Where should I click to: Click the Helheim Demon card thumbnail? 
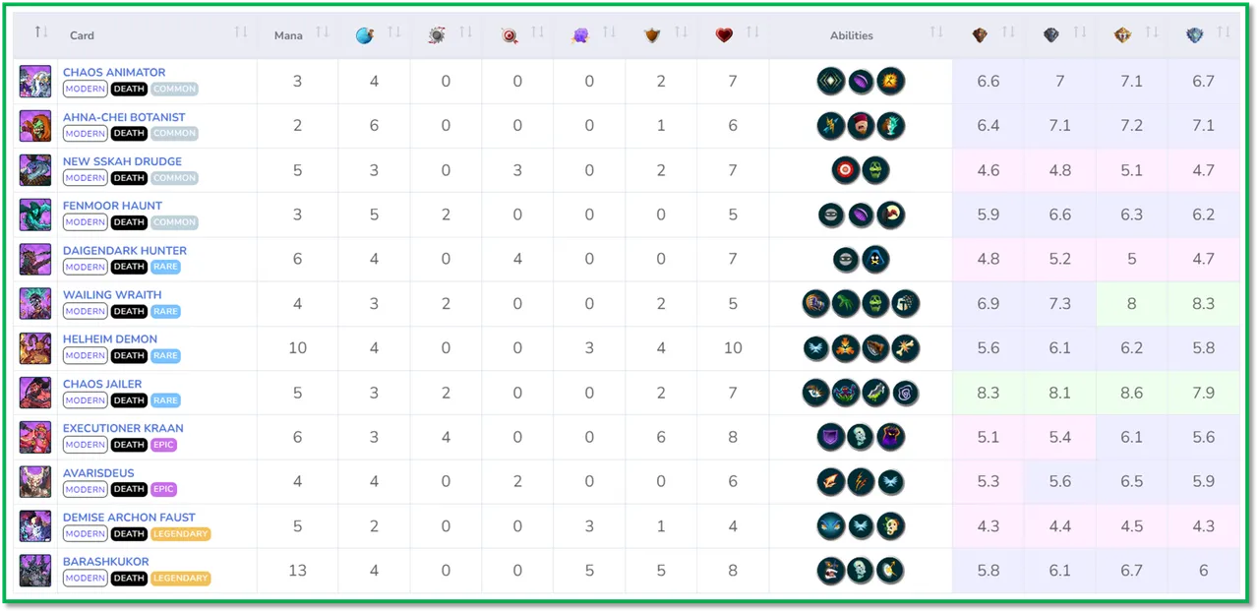coord(35,347)
